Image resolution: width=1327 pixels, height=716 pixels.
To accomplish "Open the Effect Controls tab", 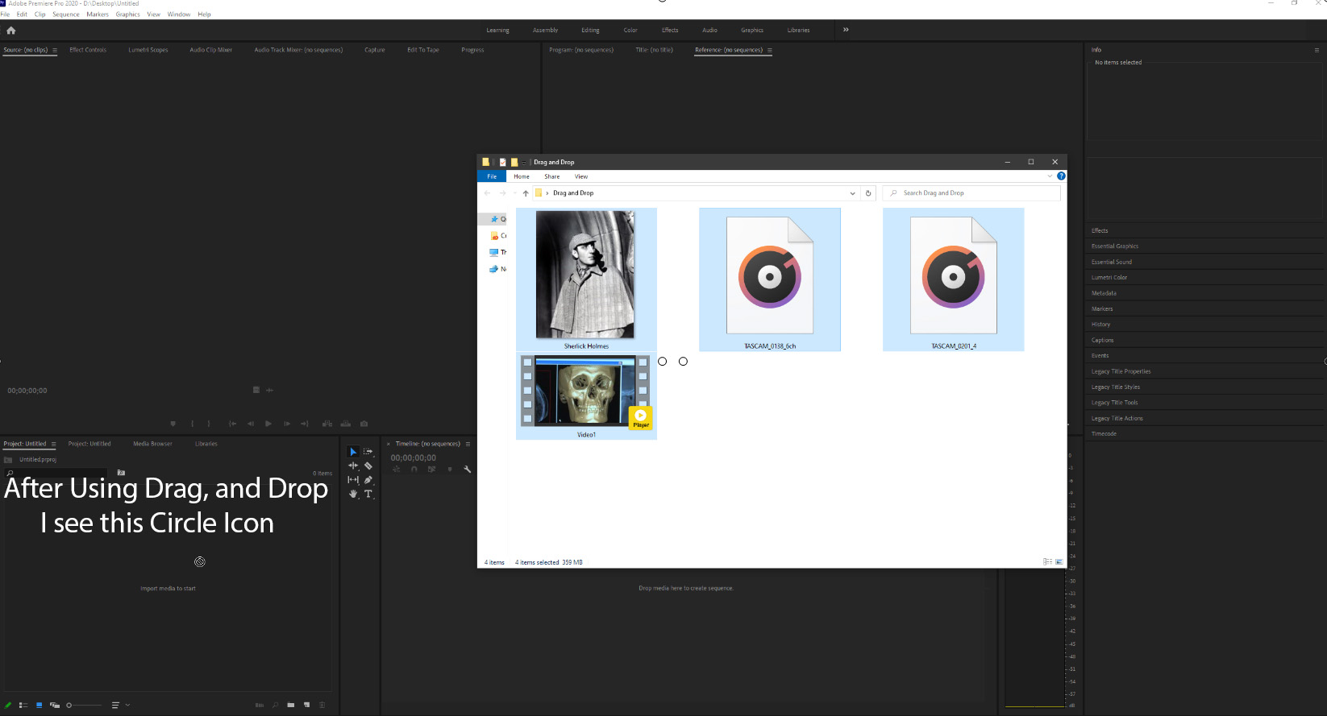I will click(x=88, y=50).
